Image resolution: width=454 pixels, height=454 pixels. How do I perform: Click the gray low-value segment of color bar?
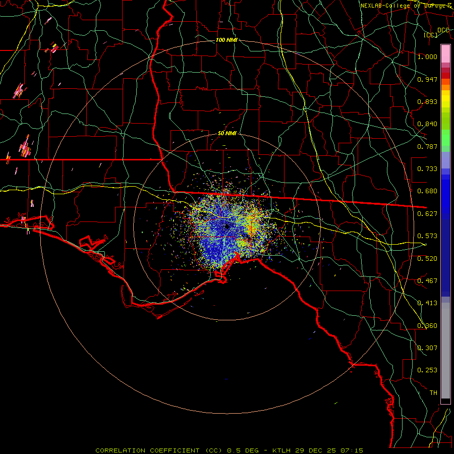coord(445,351)
